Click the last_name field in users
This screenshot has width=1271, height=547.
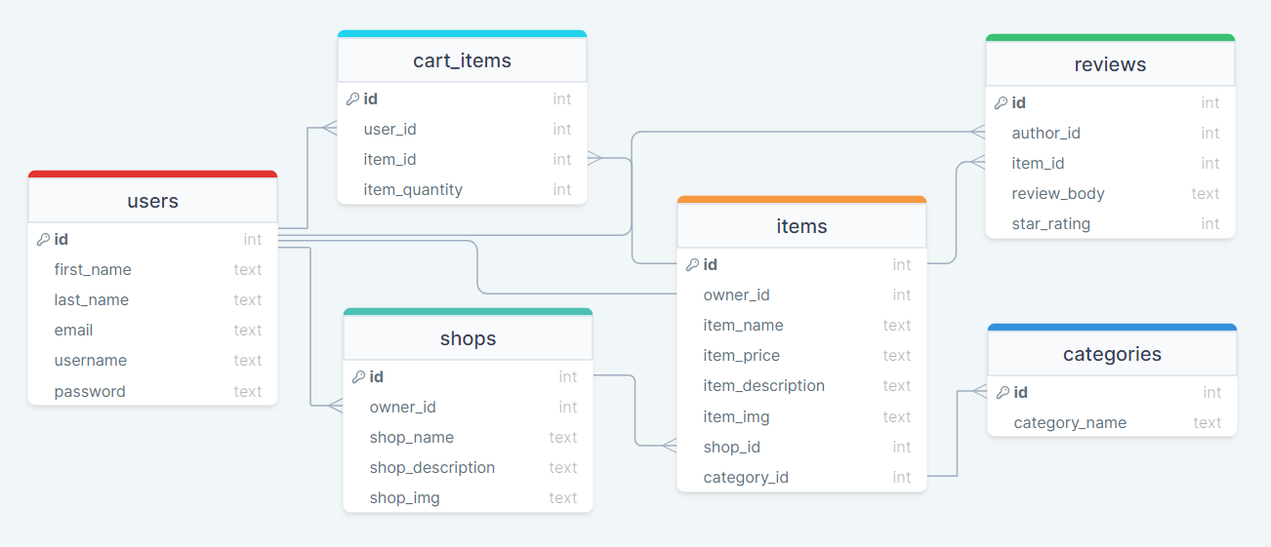pyautogui.click(x=153, y=299)
